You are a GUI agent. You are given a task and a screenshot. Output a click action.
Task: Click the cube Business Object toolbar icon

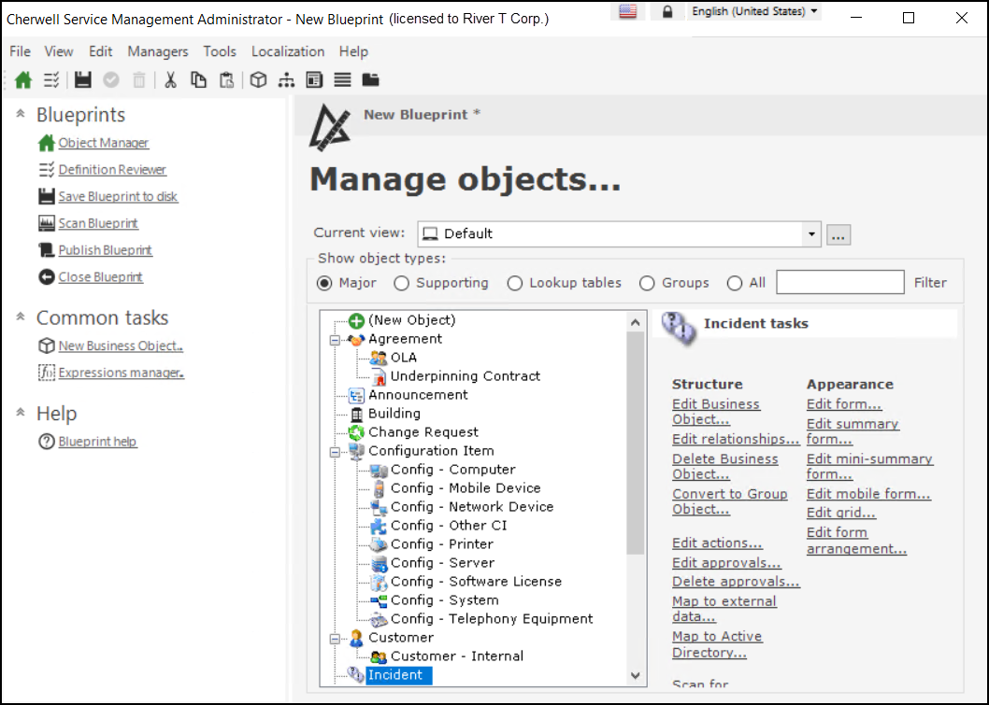[x=258, y=80]
